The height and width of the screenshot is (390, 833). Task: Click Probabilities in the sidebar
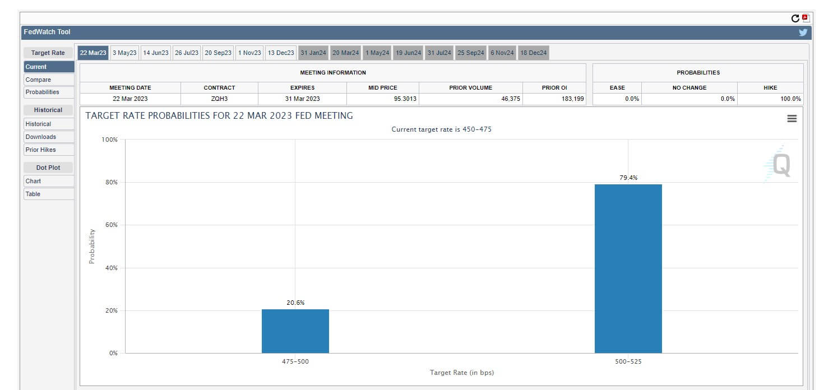48,92
